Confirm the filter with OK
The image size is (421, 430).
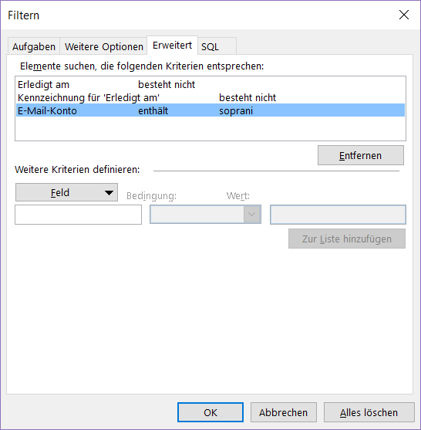point(210,412)
